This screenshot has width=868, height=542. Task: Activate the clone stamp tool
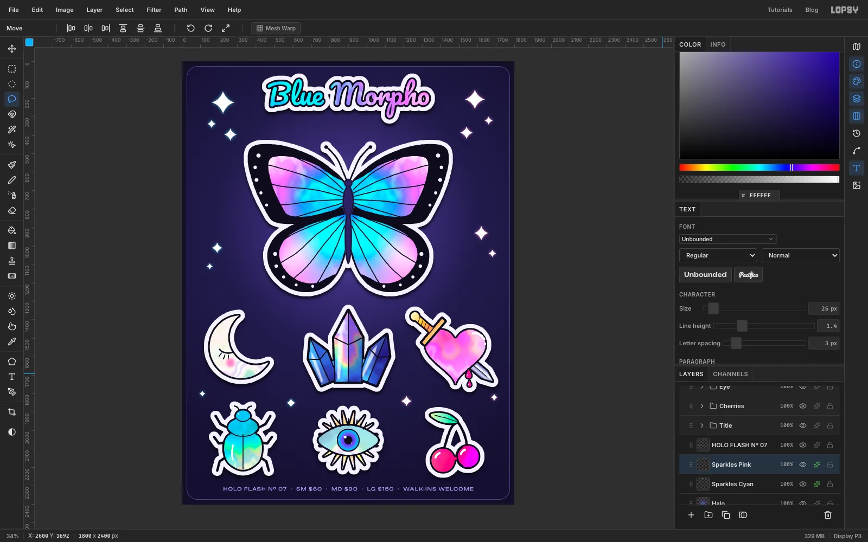(12, 261)
